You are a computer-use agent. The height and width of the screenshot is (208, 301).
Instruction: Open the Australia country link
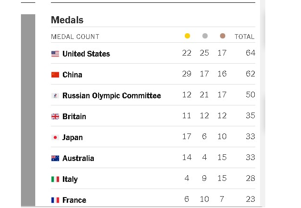coord(78,158)
